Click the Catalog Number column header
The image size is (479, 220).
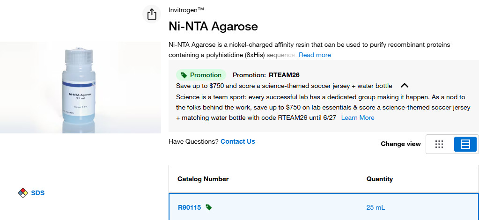click(x=203, y=179)
